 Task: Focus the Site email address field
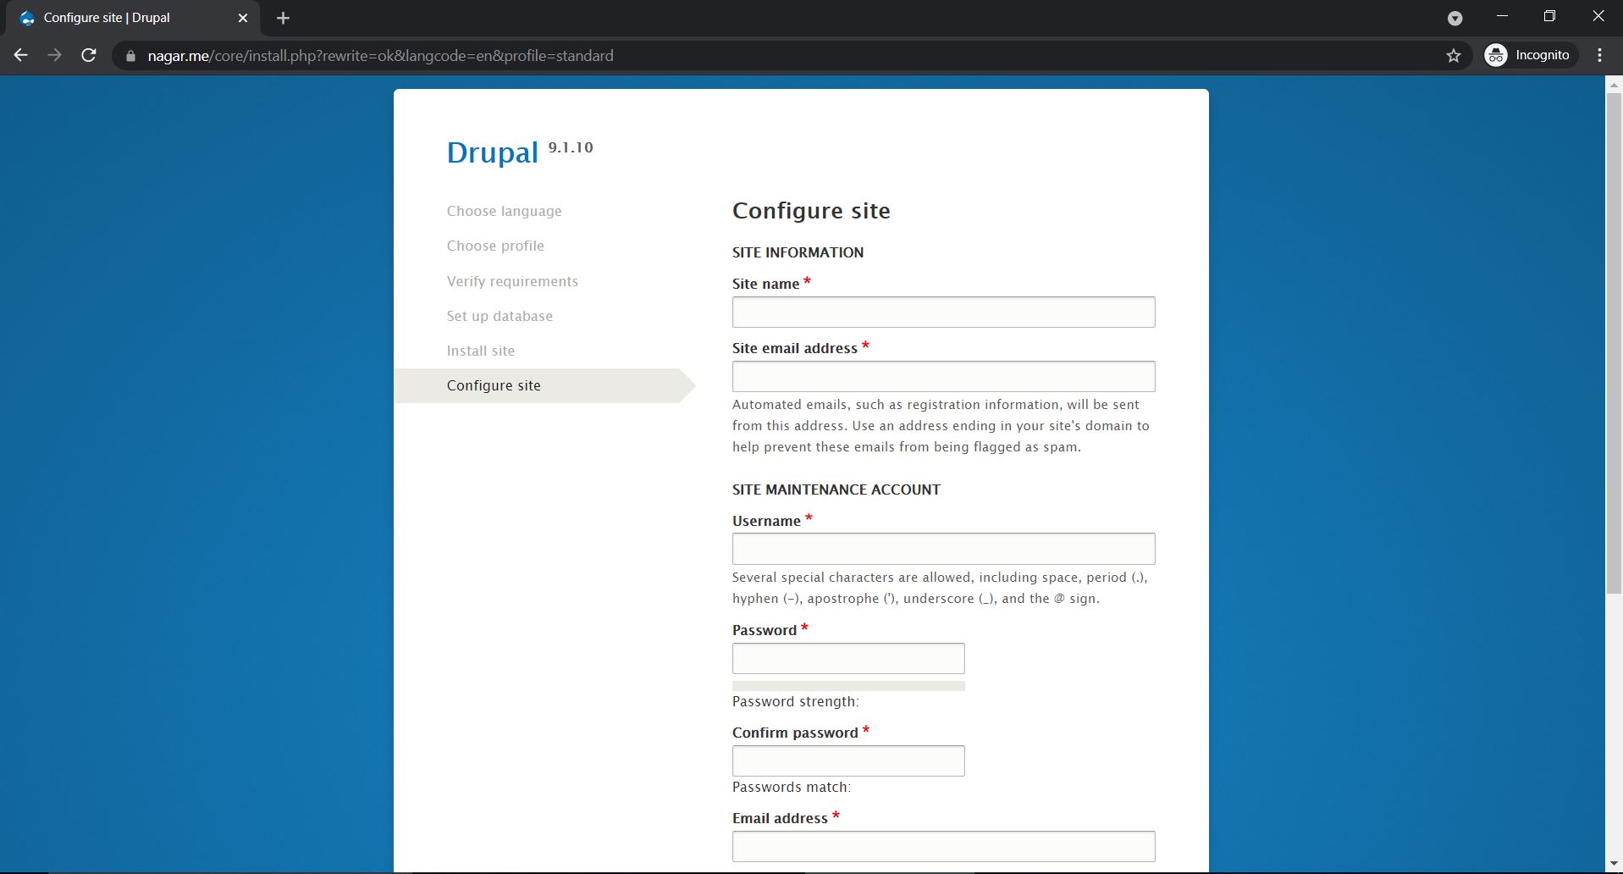[943, 376]
